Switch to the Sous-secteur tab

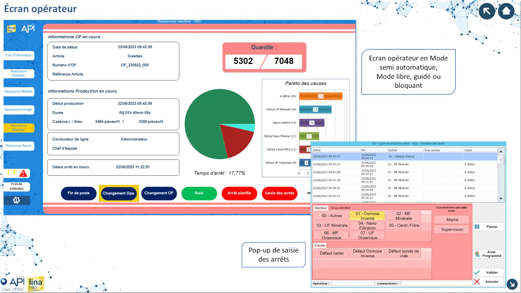pos(340,208)
